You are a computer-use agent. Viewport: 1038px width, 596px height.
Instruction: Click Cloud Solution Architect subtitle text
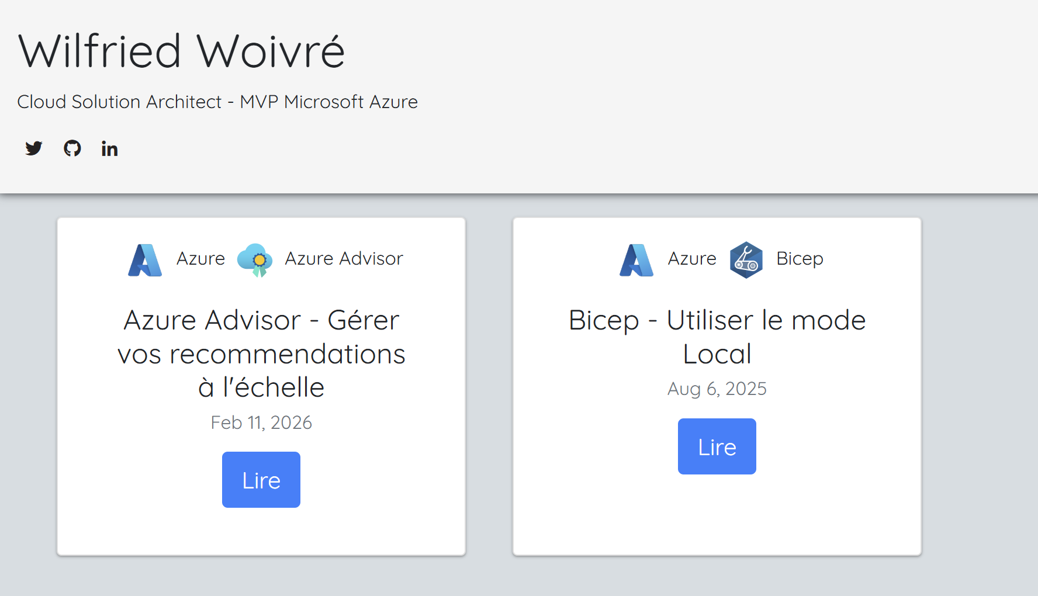[x=217, y=102]
